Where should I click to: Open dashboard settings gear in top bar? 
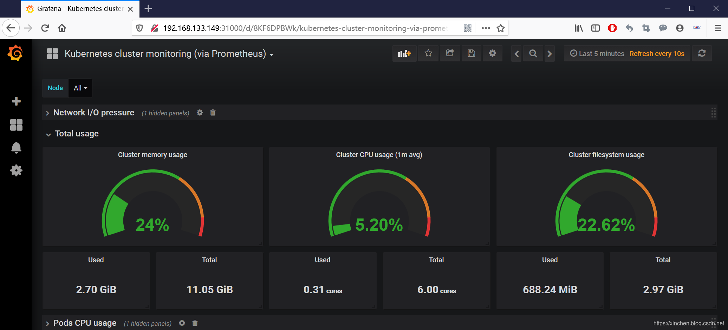click(x=493, y=53)
